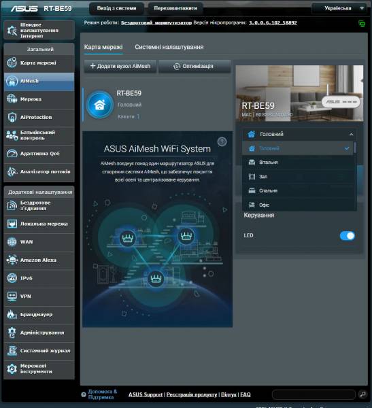Open the VPN monitor icon
This screenshot has width=372, height=408.
click(x=12, y=296)
